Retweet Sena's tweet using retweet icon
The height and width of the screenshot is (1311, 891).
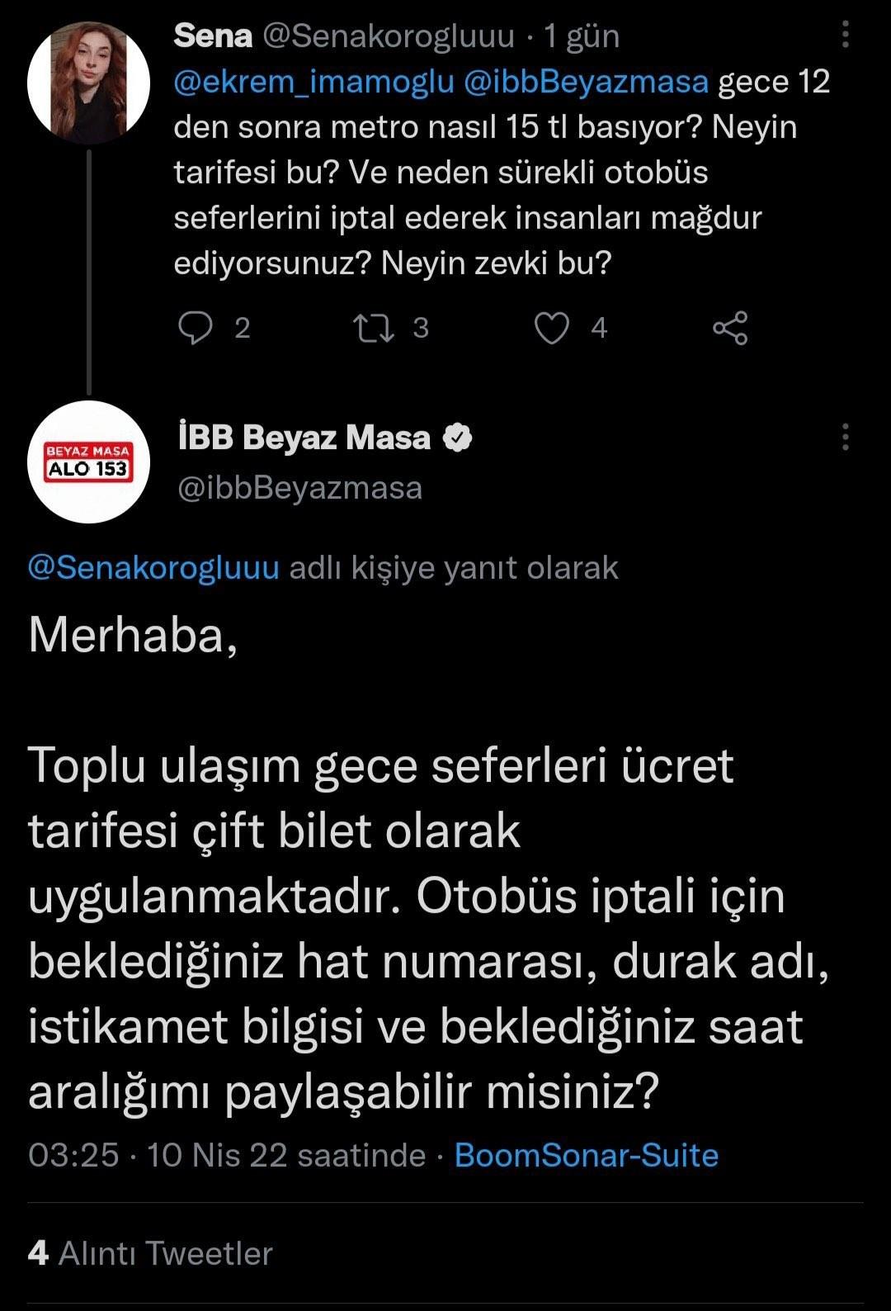pyautogui.click(x=373, y=329)
